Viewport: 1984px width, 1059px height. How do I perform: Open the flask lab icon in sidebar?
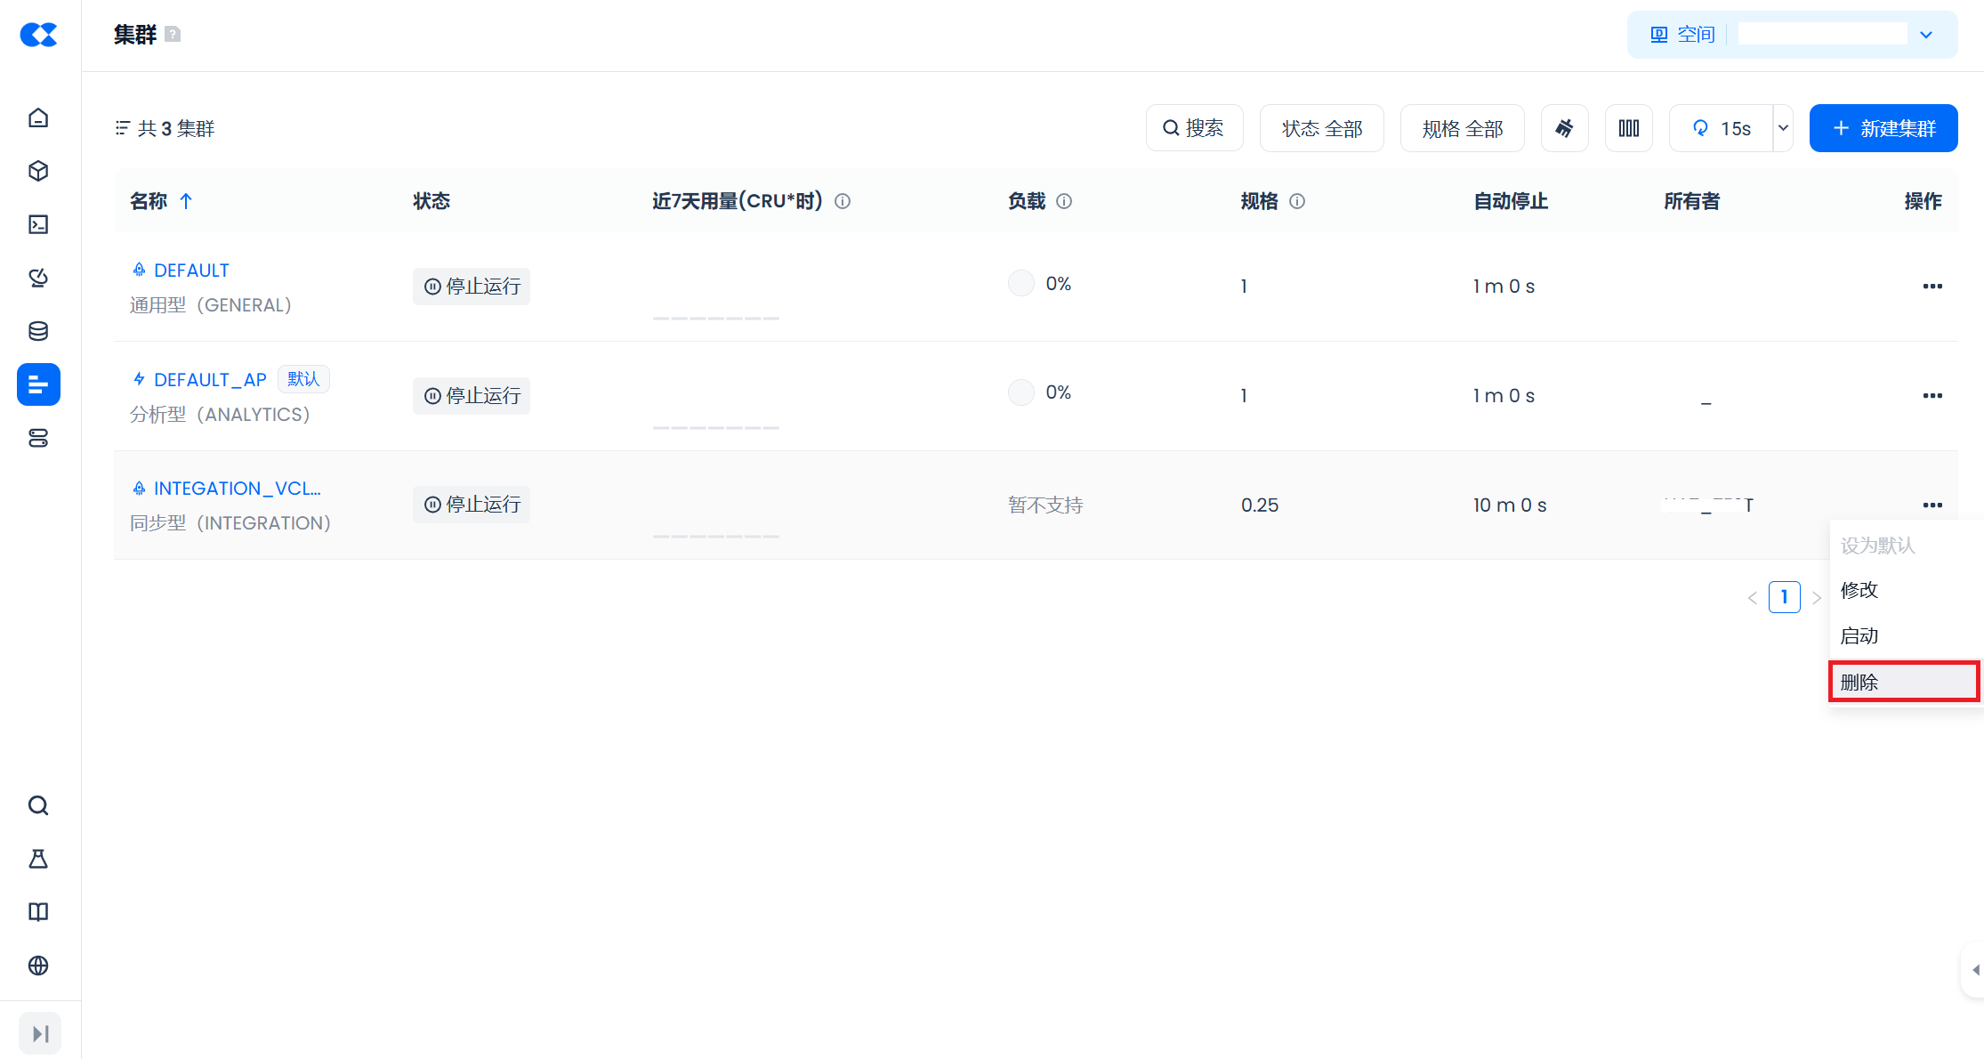(x=38, y=859)
